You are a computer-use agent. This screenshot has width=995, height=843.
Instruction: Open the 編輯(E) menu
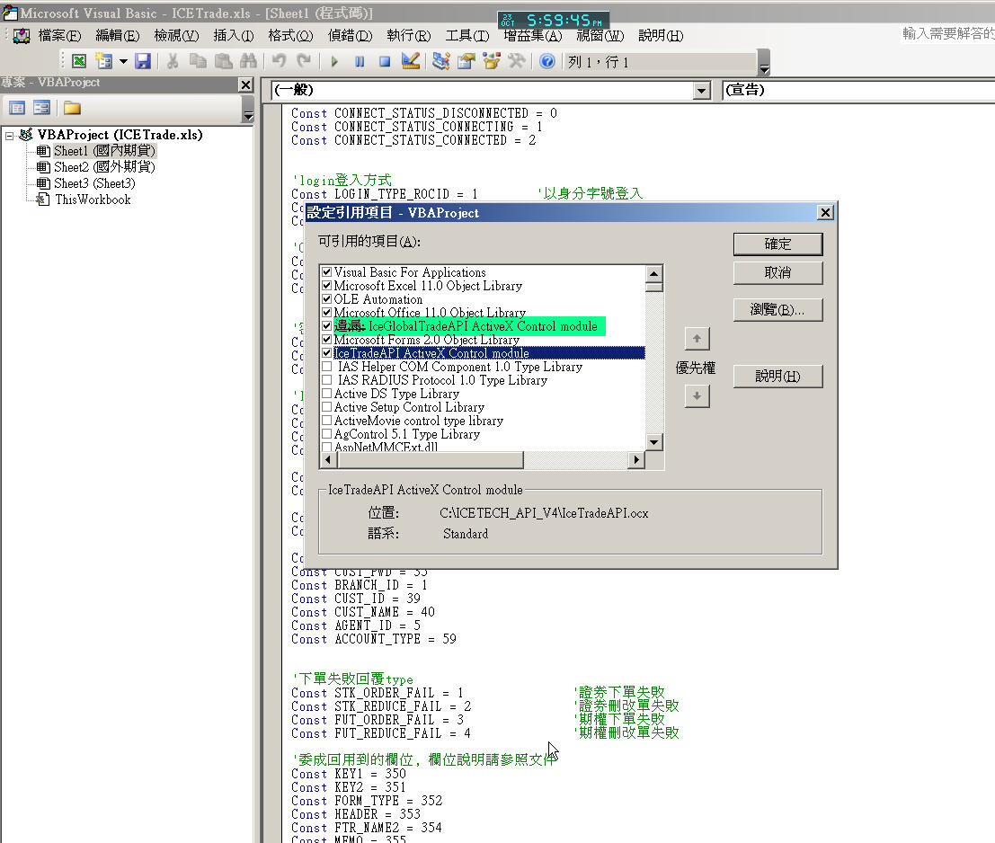118,36
